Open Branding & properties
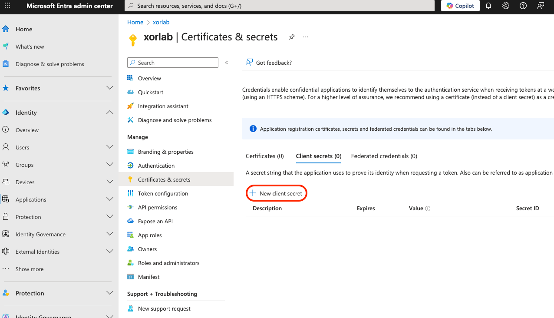Viewport: 554px width, 318px height. click(x=166, y=152)
